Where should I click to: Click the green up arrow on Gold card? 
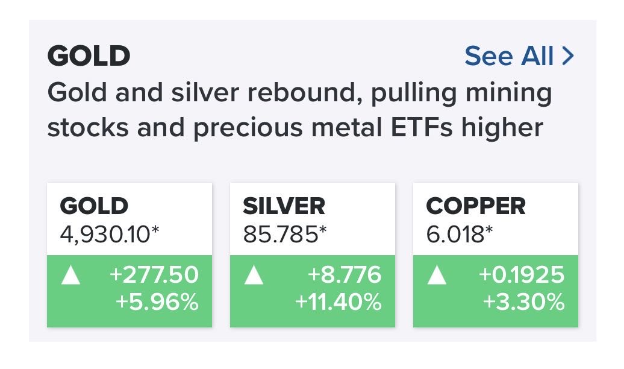(x=70, y=277)
